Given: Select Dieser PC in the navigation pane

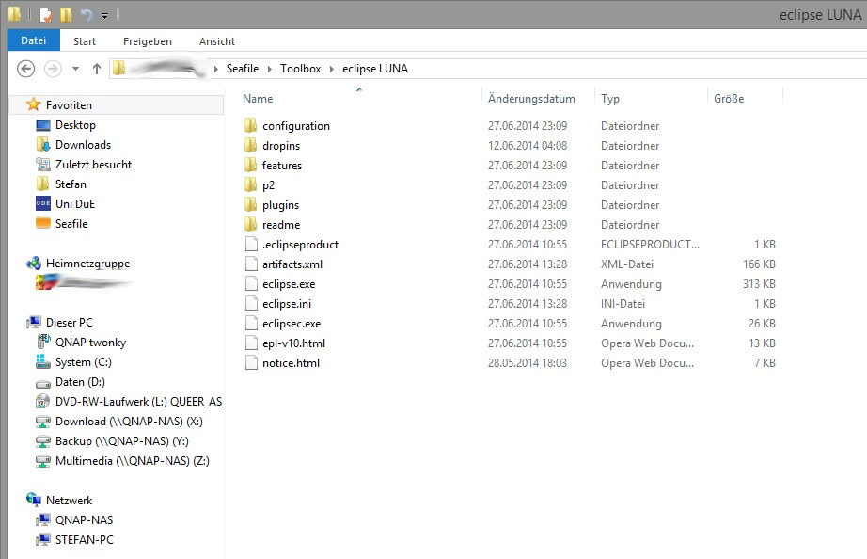Looking at the screenshot, I should click(x=70, y=323).
